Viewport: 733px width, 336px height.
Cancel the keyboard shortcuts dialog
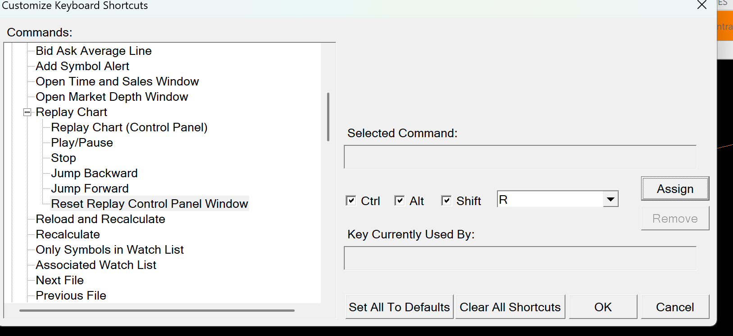coord(674,307)
